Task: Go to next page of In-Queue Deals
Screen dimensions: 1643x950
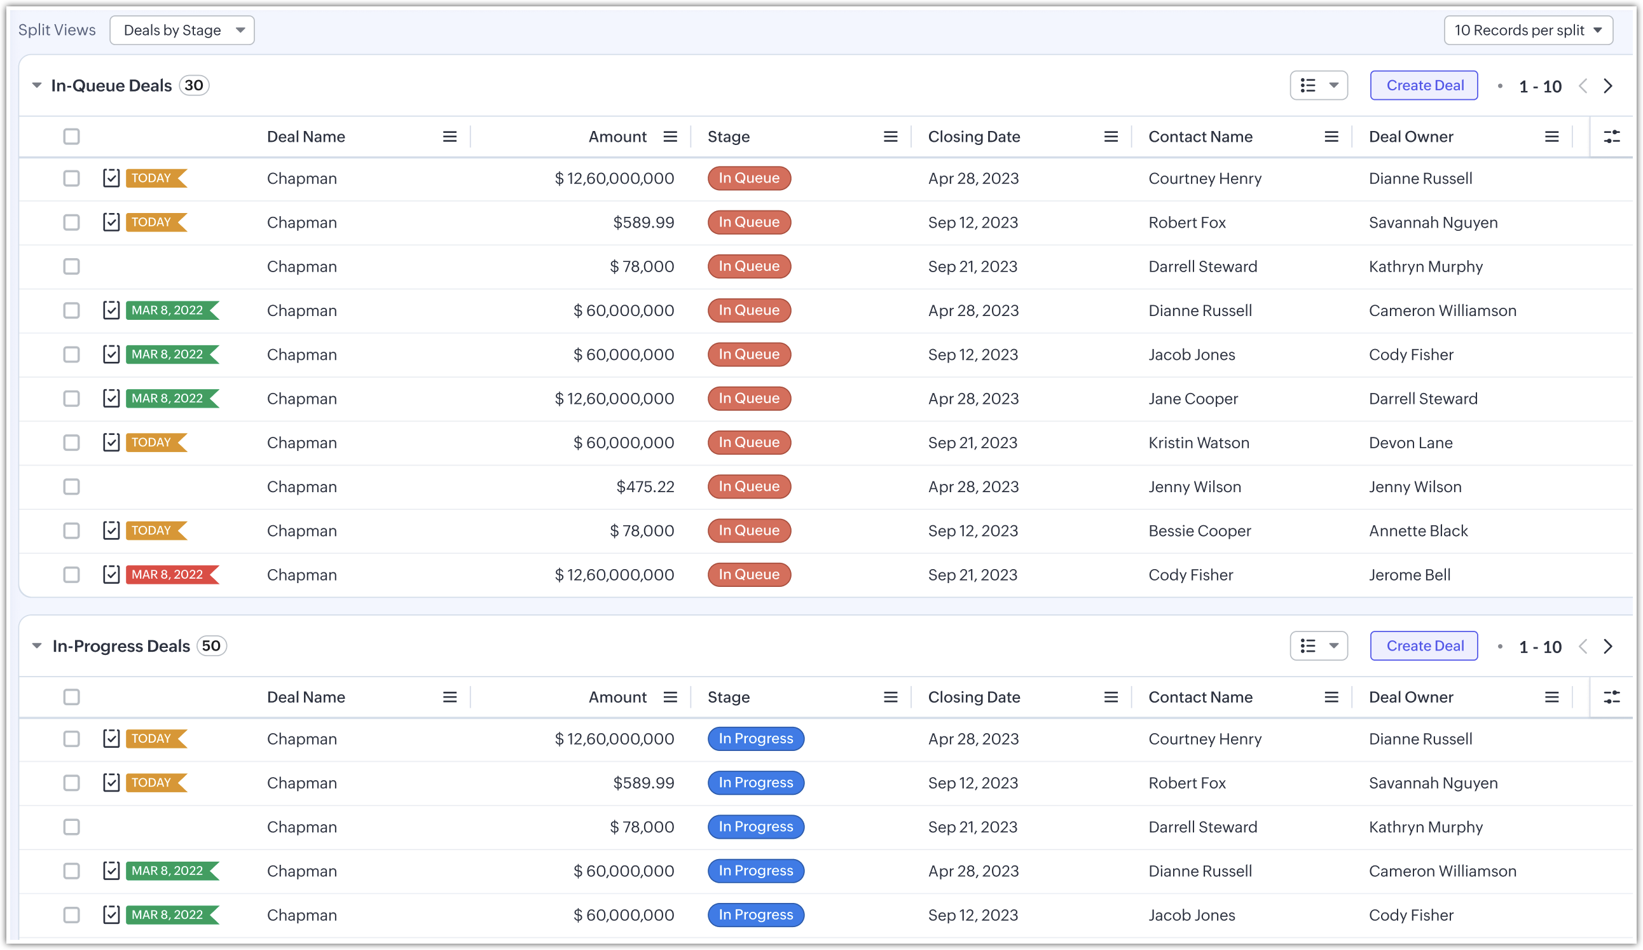Action: point(1608,86)
